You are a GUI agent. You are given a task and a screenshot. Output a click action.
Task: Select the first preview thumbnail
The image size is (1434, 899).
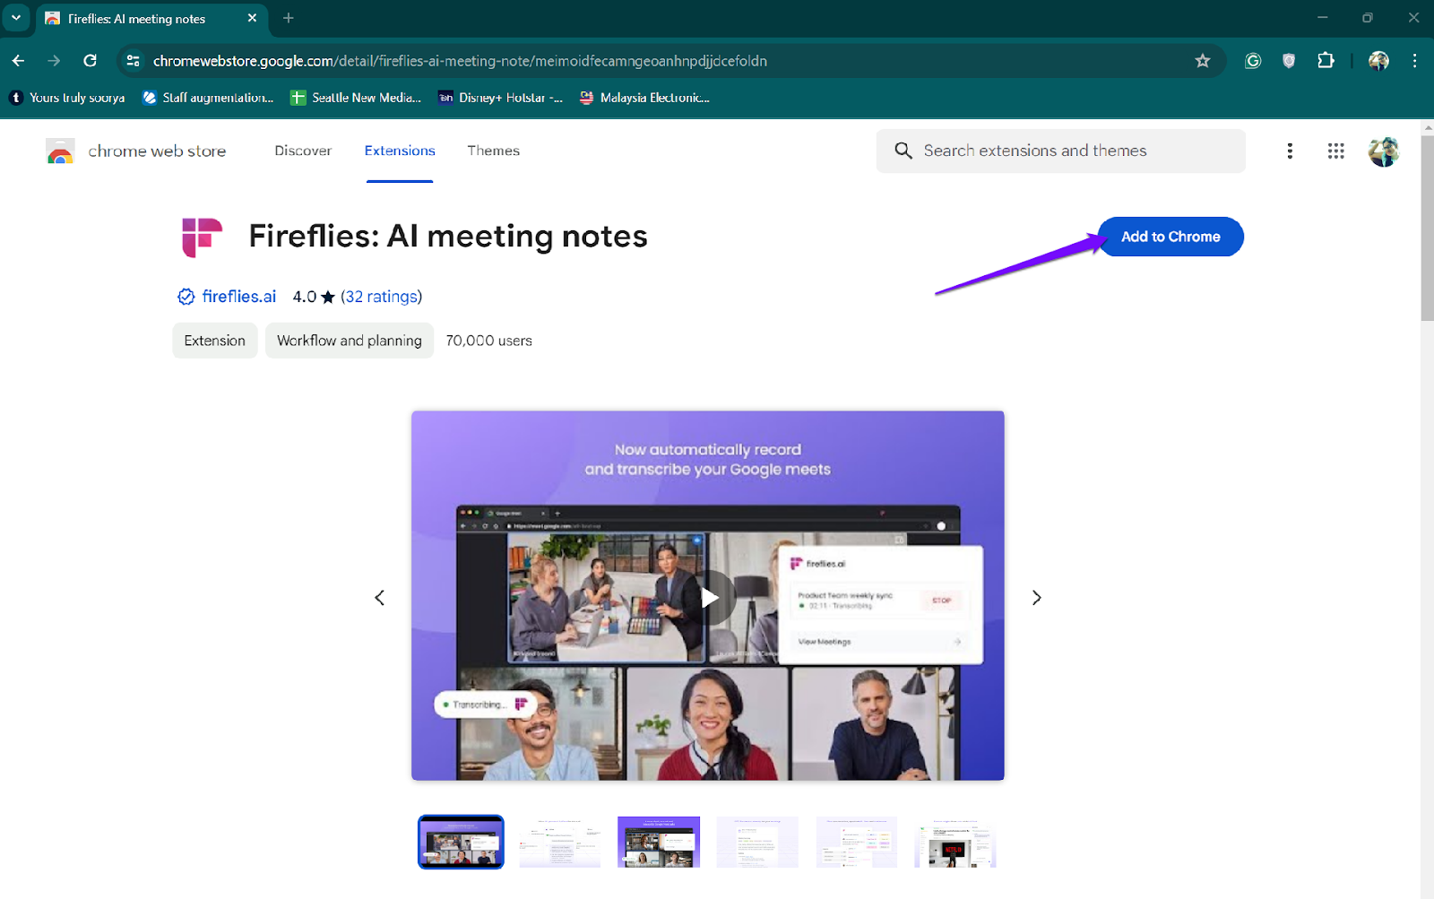click(x=461, y=842)
